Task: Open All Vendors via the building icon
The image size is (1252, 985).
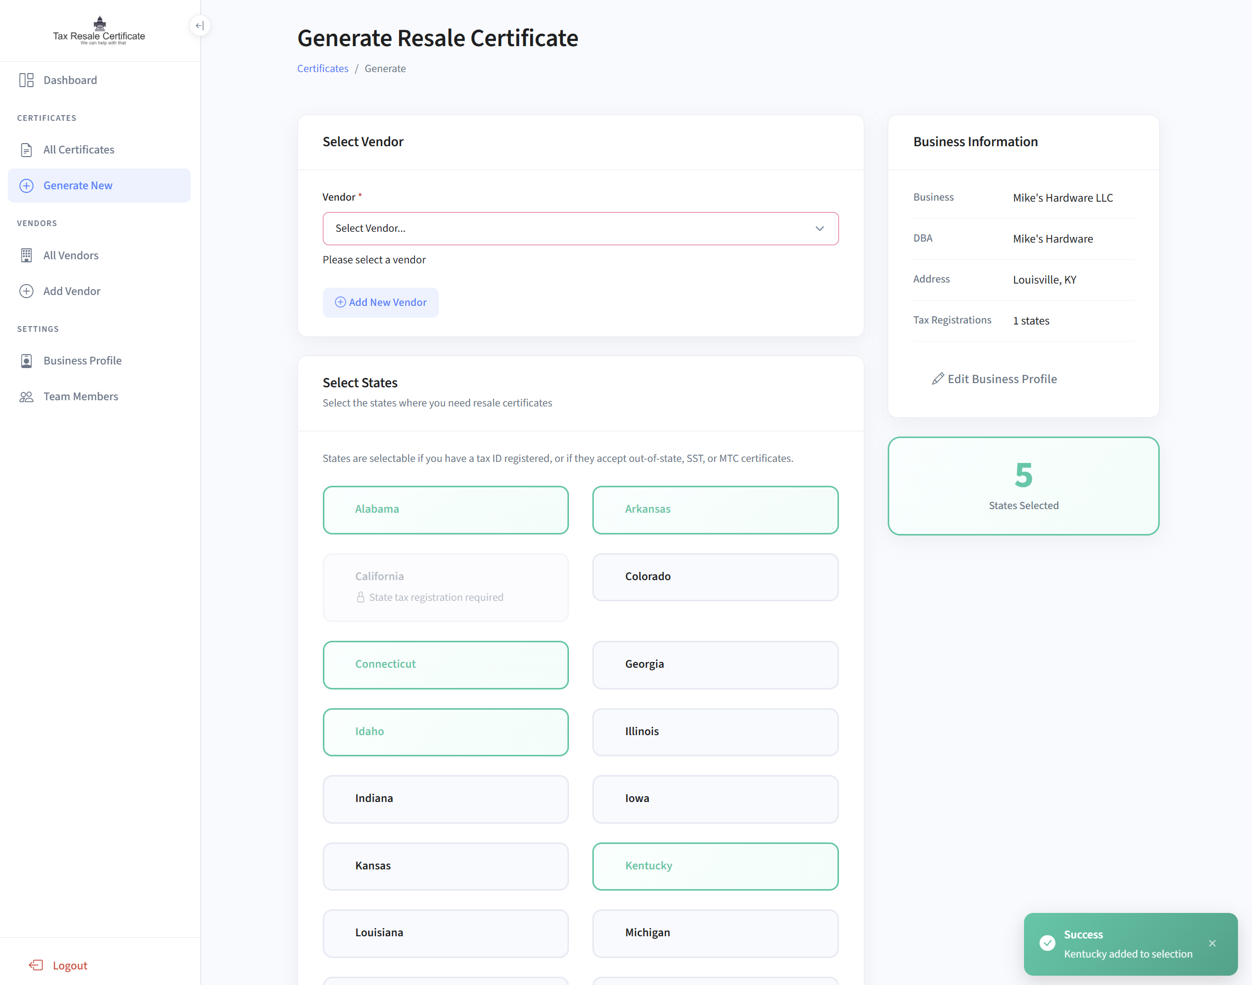Action: coord(26,255)
